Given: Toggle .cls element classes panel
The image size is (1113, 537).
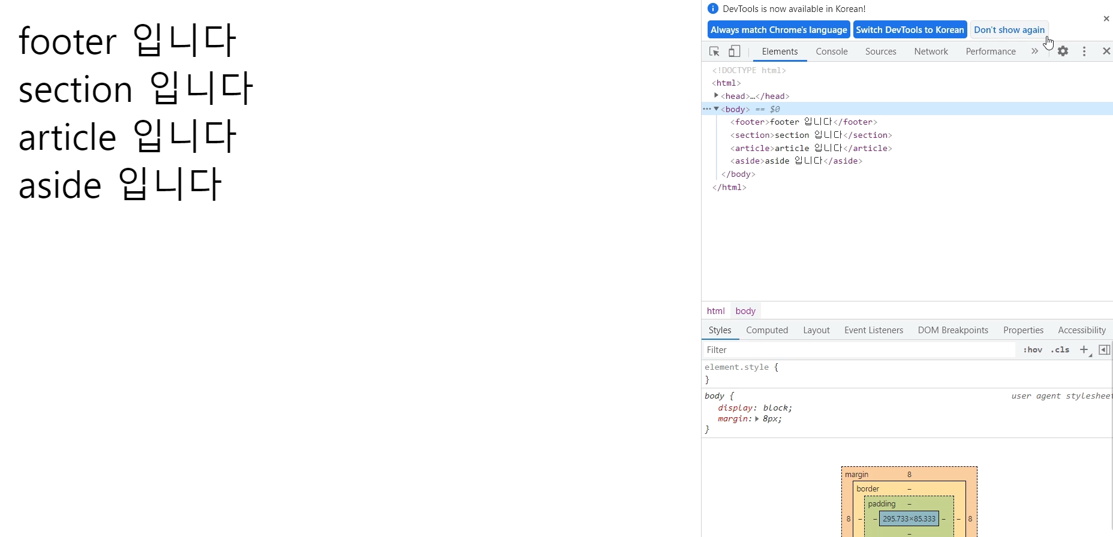Looking at the screenshot, I should [x=1060, y=350].
